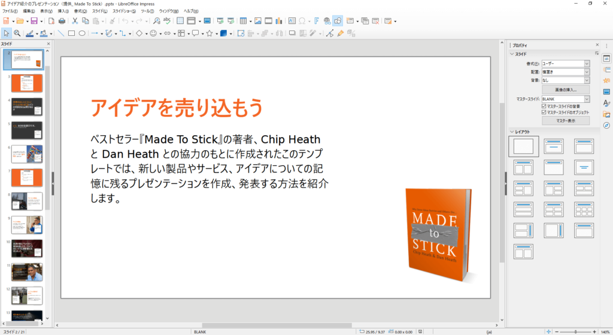Screen dimensions: 613x335
Task: Open the スライドショー menu
Action: pyautogui.click(x=125, y=11)
